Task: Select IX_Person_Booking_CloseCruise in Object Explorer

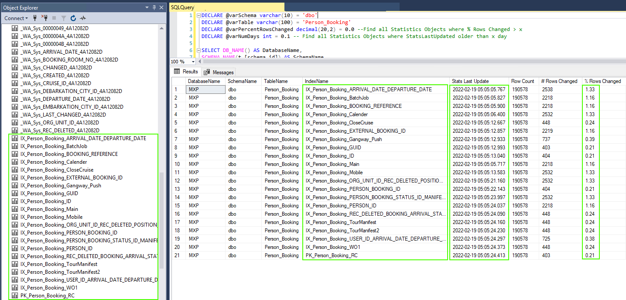Action: (x=57, y=170)
